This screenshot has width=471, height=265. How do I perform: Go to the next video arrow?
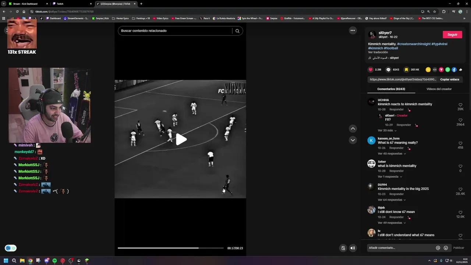point(353,140)
